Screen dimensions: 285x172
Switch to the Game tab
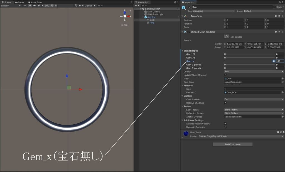(x=19, y=2)
